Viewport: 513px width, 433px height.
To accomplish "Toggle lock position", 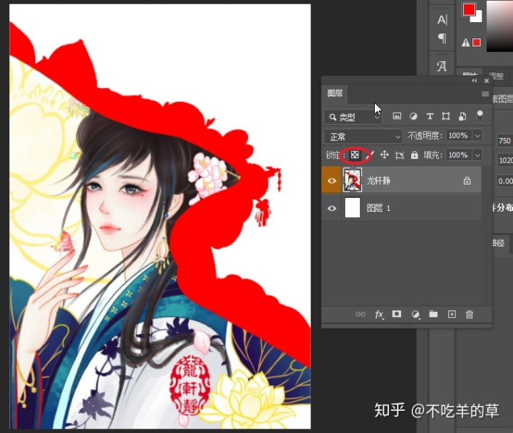I will (x=385, y=155).
